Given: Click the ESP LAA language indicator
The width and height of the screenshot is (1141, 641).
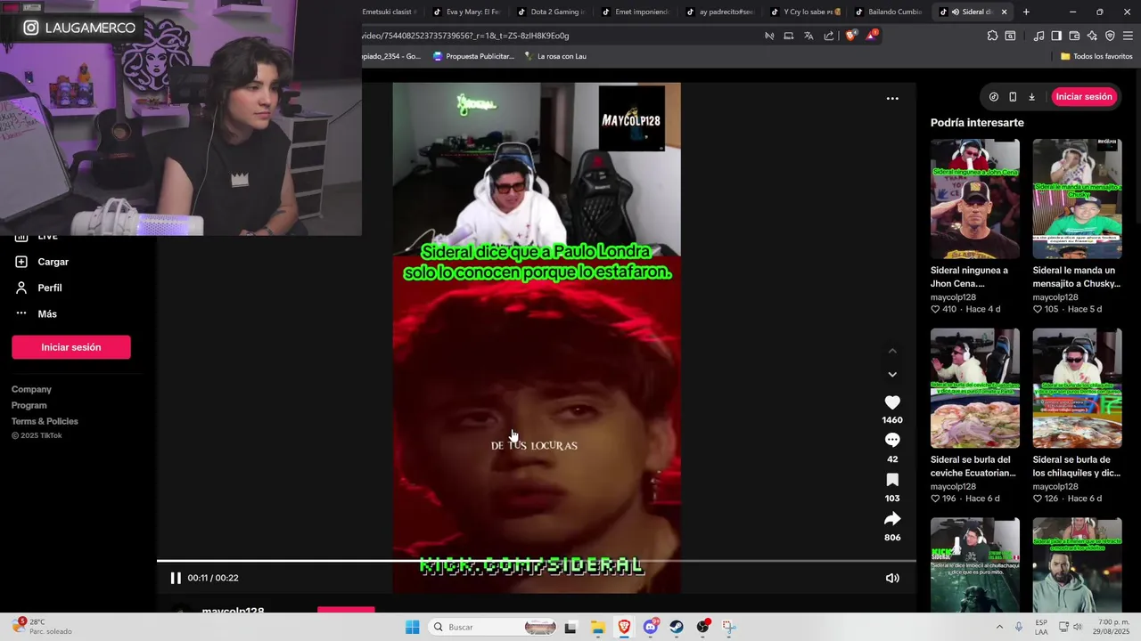Looking at the screenshot, I should [x=1041, y=627].
